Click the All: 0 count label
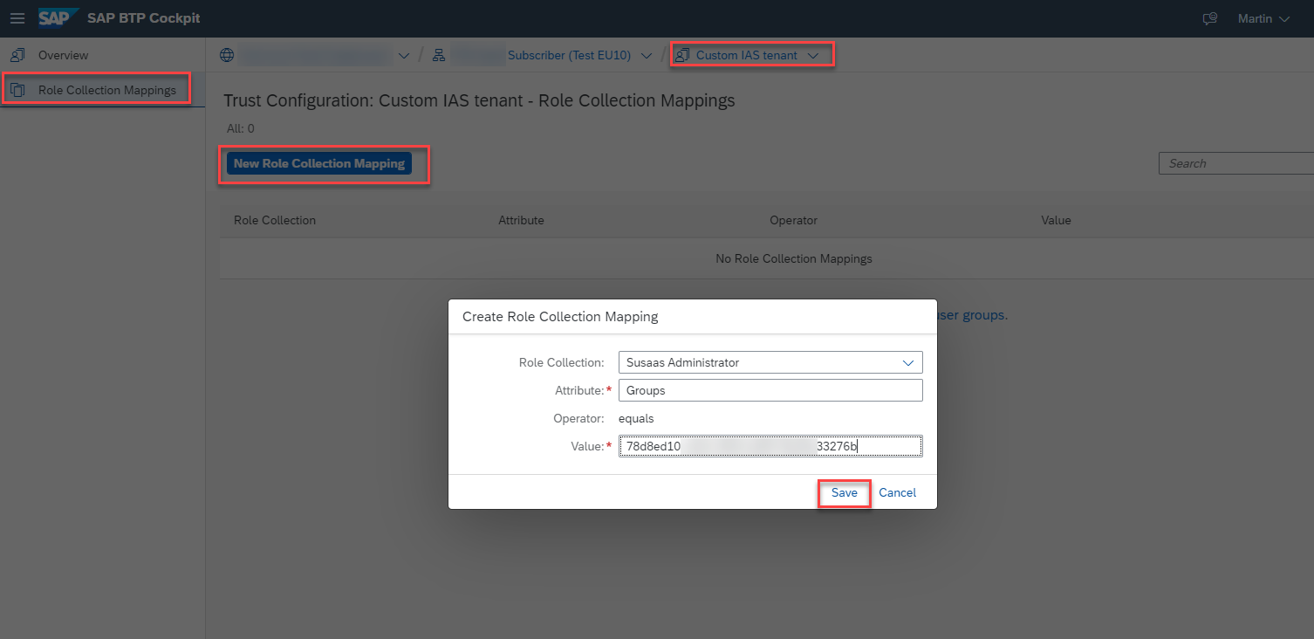The height and width of the screenshot is (639, 1314). (241, 128)
